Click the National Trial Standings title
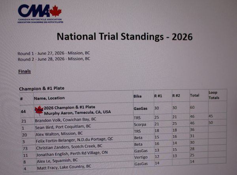This screenshot has width=237, height=175. (x=124, y=37)
